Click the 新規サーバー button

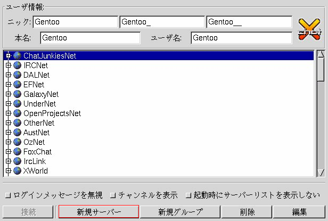pos(99,212)
